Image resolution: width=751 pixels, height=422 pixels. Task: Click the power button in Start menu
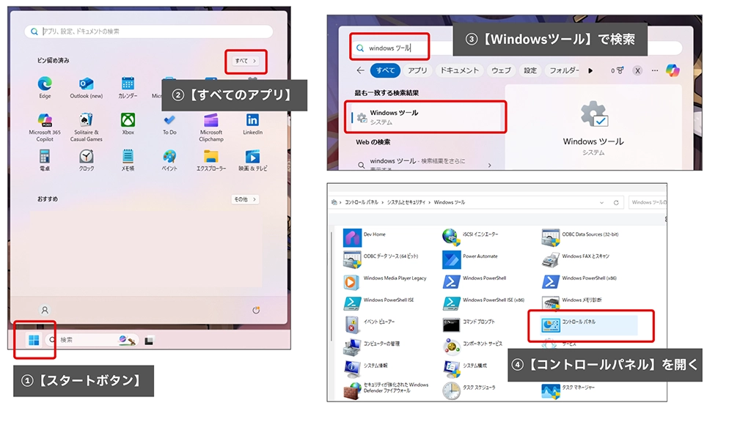[256, 310]
